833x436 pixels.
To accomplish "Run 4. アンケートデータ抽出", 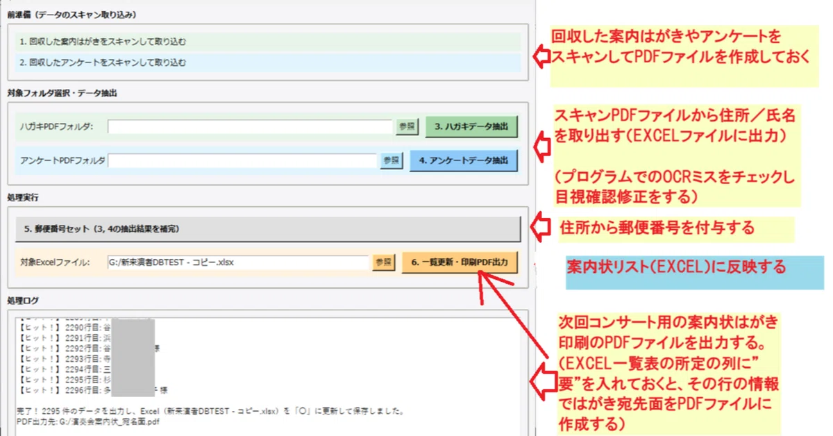I will point(464,160).
